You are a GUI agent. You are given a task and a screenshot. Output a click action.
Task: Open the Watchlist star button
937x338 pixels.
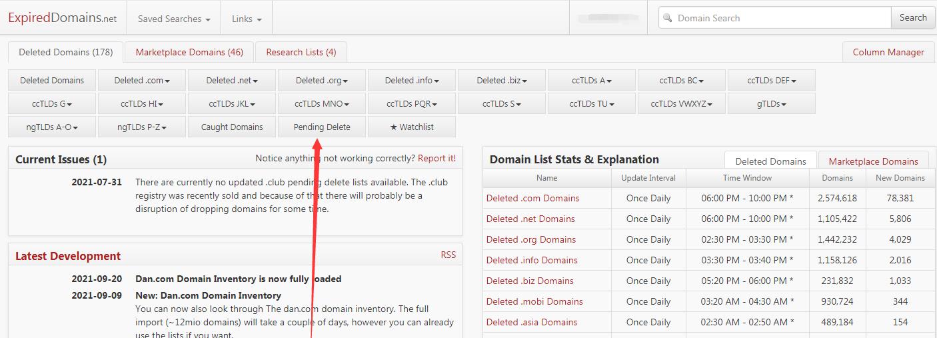tap(411, 127)
